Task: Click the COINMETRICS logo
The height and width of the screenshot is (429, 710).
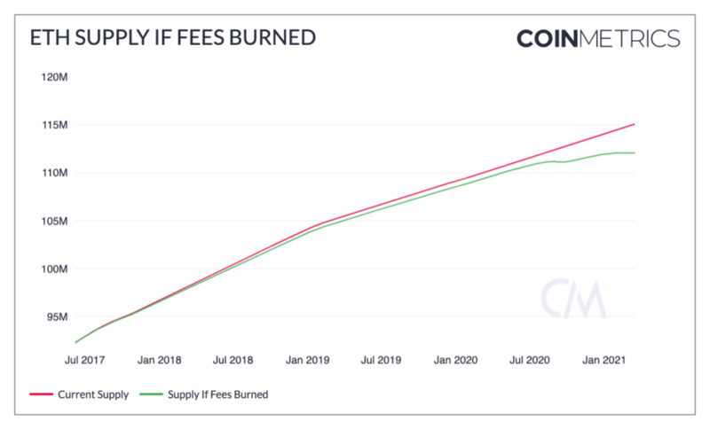Action: click(x=598, y=39)
